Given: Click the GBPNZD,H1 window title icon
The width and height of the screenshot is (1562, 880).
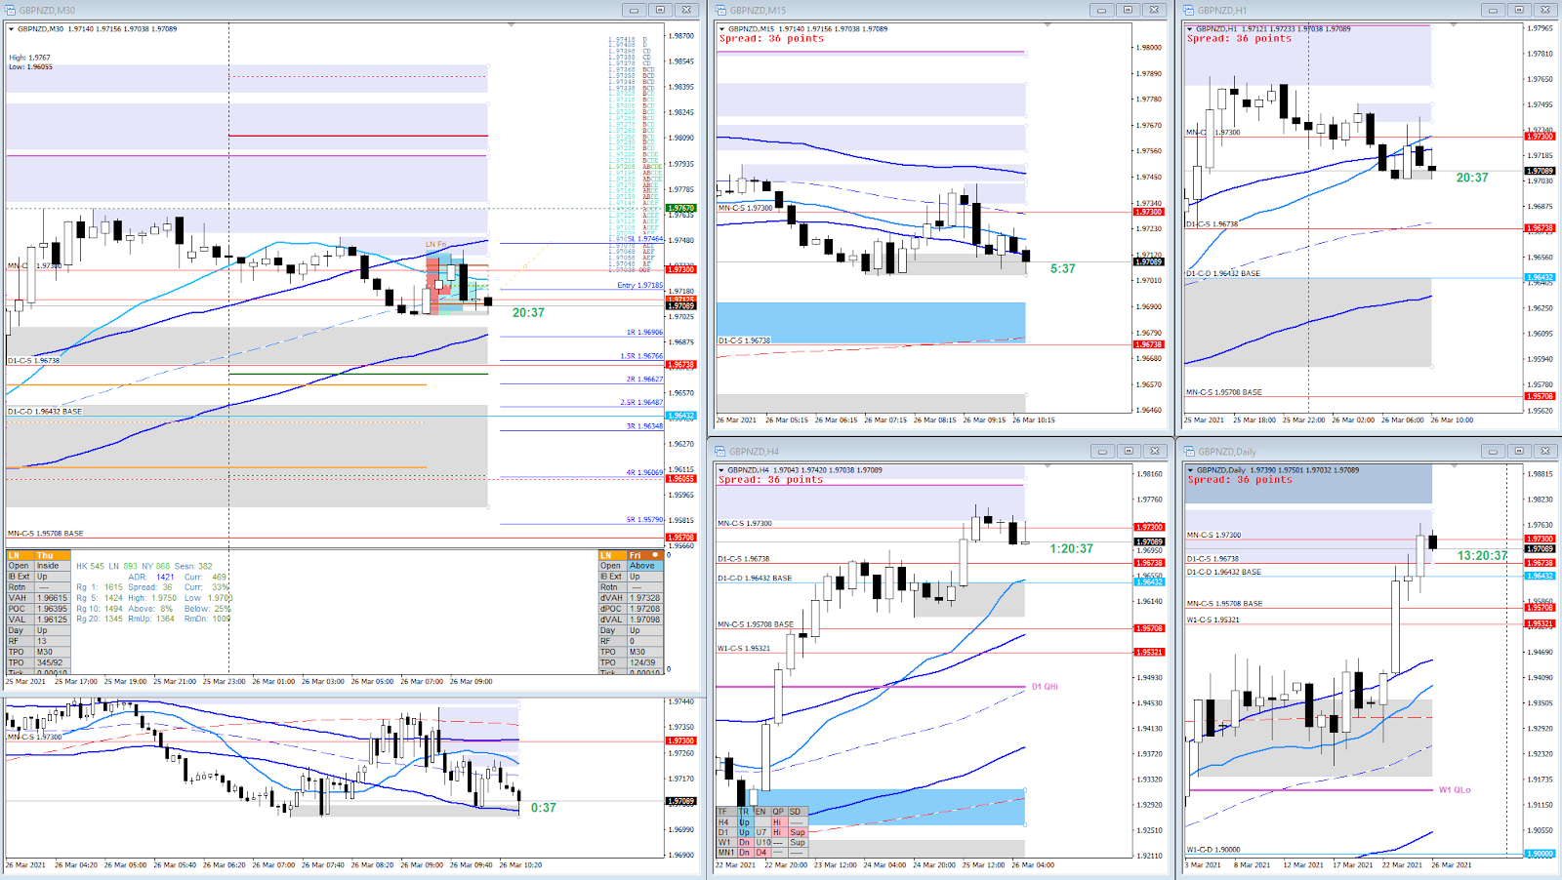Looking at the screenshot, I should (x=1189, y=10).
